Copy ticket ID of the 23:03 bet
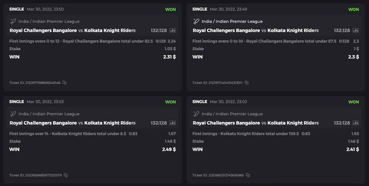This screenshot has width=369, height=186. pyautogui.click(x=66, y=175)
